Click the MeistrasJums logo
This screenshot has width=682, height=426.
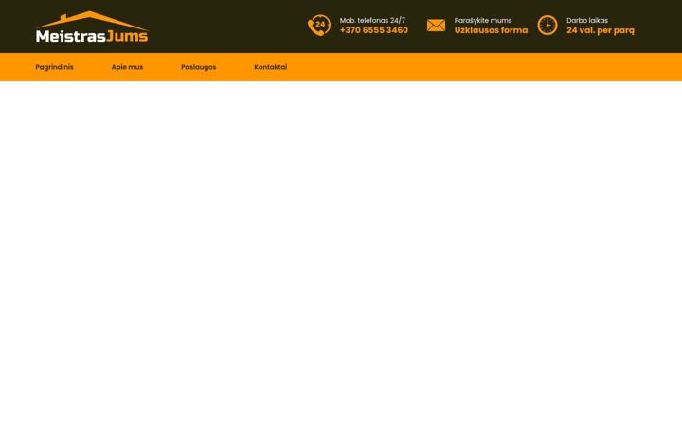(92, 27)
